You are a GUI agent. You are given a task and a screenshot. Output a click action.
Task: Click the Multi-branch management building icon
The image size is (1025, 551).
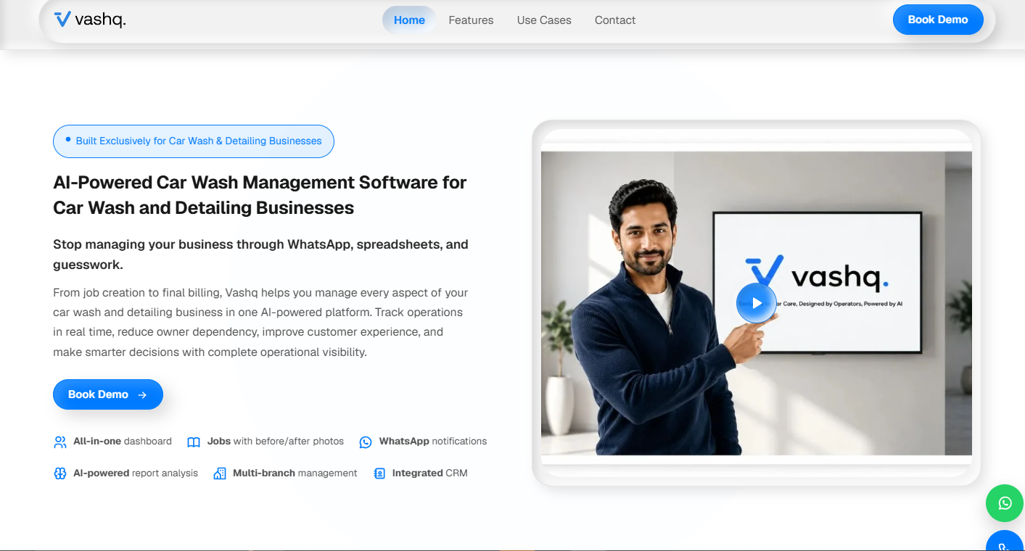click(x=220, y=473)
